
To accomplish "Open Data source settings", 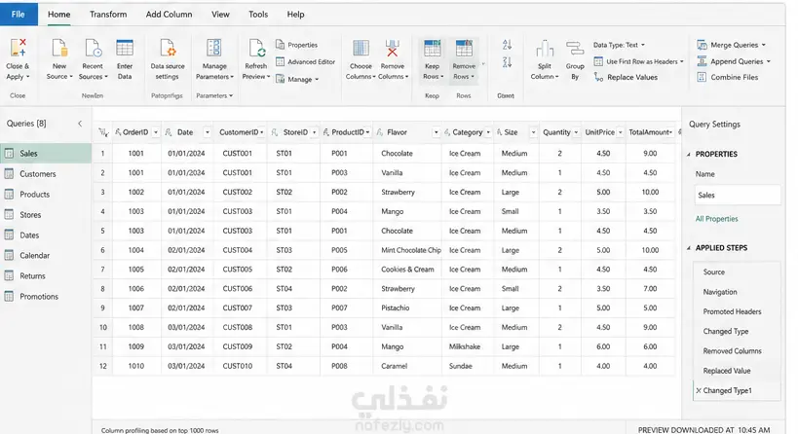I will [168, 60].
